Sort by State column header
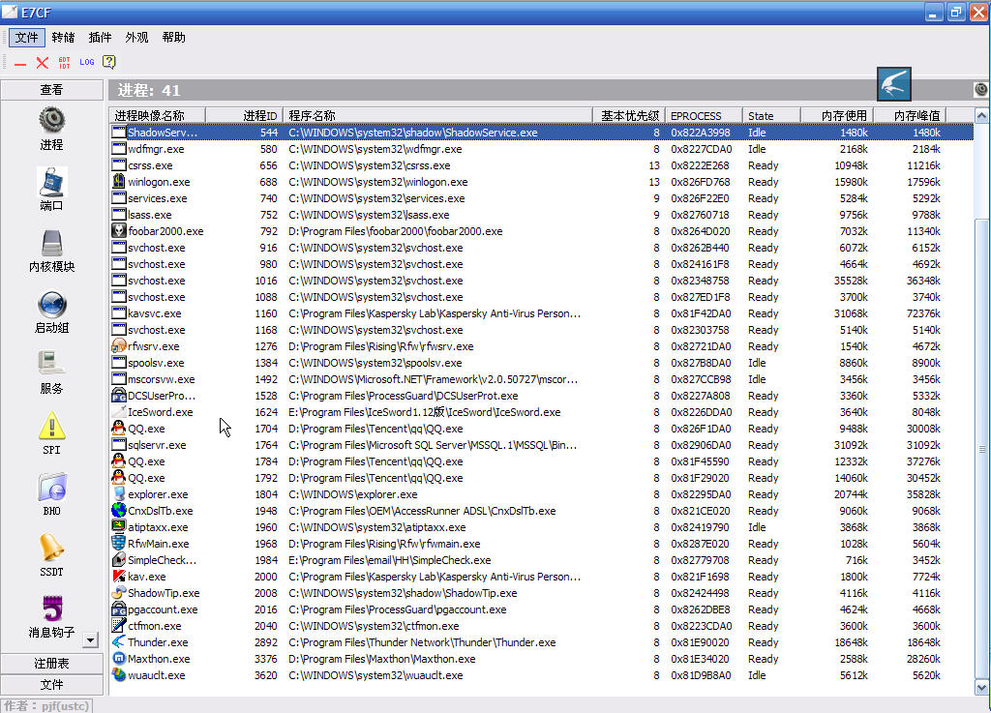 771,115
